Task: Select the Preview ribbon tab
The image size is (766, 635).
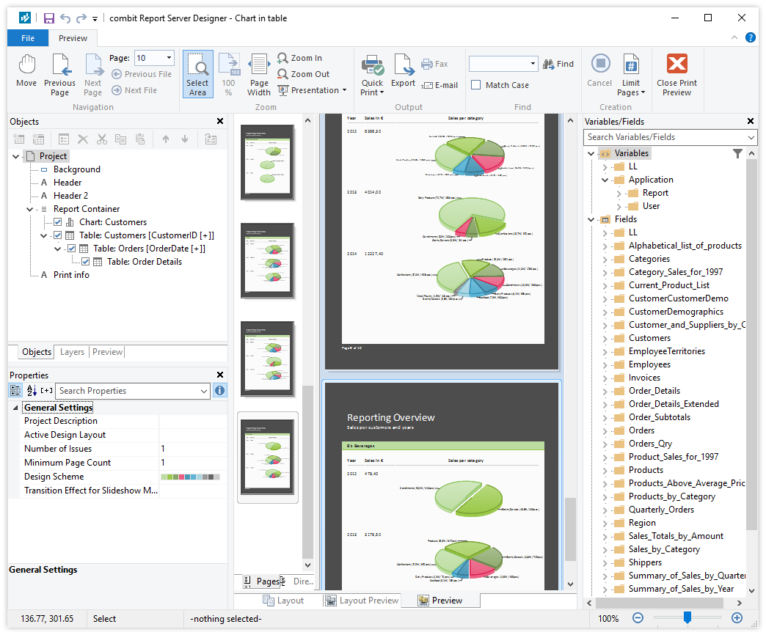Action: click(73, 38)
